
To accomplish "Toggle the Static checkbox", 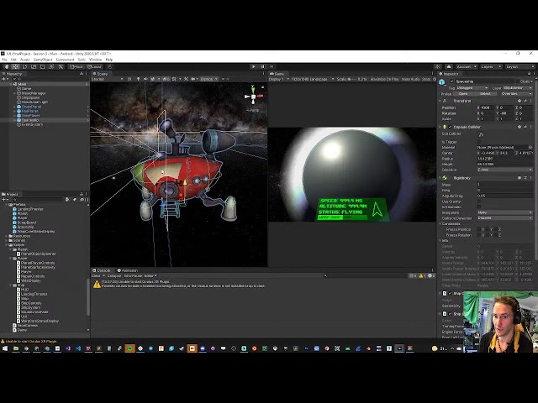I will click(517, 81).
